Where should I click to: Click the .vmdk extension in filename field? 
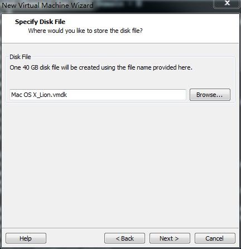(x=59, y=95)
